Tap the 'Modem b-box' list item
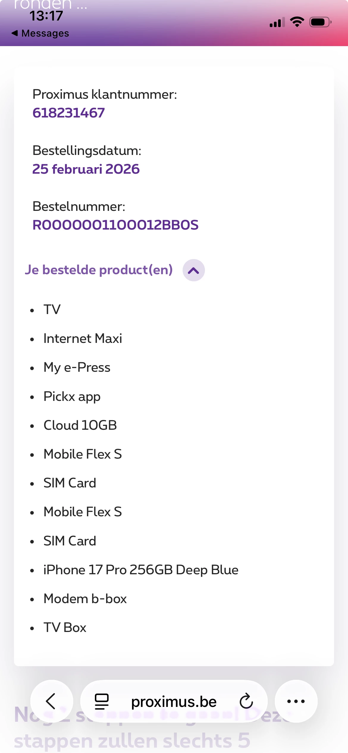Image resolution: width=348 pixels, height=753 pixels. tap(85, 599)
